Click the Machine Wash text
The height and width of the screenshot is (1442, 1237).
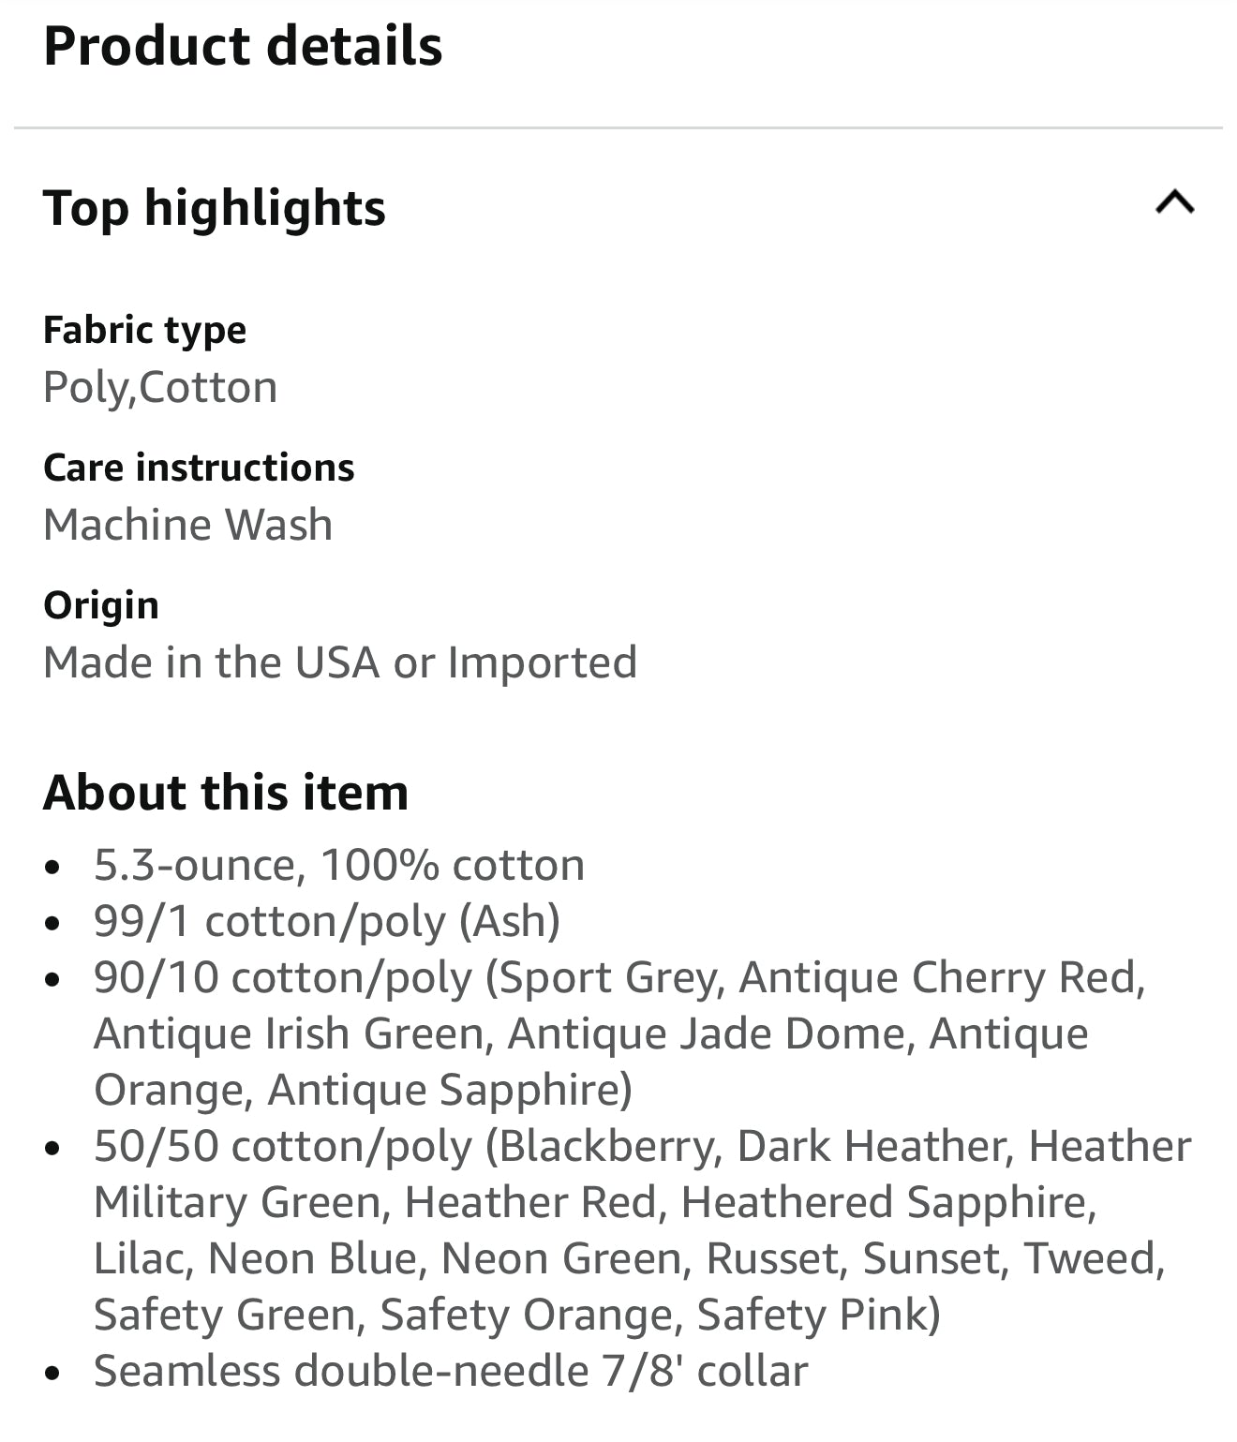pos(187,524)
